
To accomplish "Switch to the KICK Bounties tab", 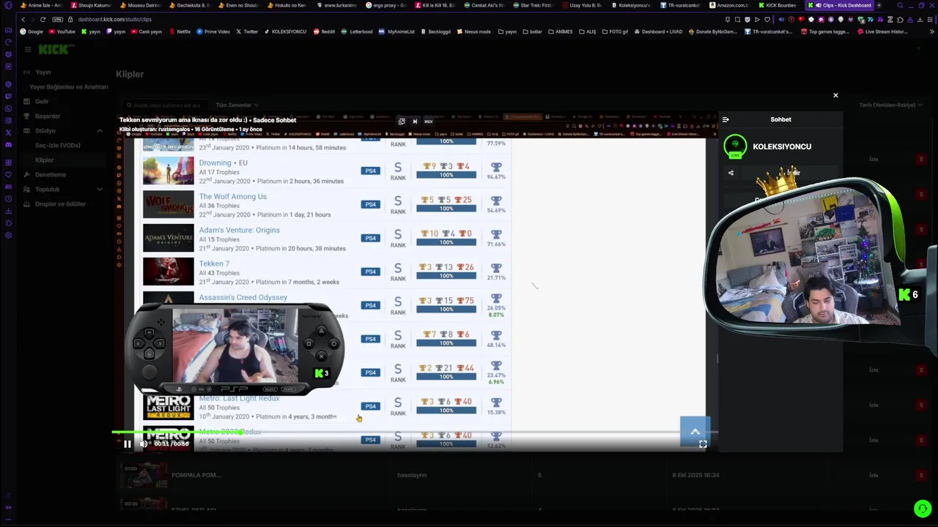I will click(x=778, y=6).
